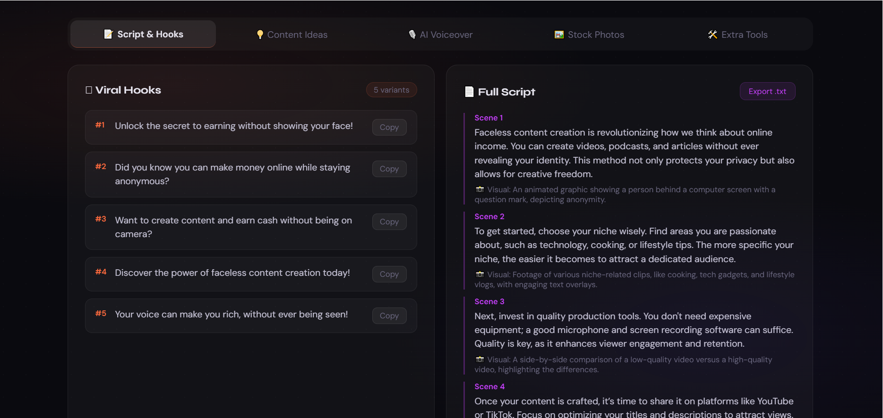The image size is (883, 418).
Task: Switch to the Content Ideas tab
Action: [292, 34]
